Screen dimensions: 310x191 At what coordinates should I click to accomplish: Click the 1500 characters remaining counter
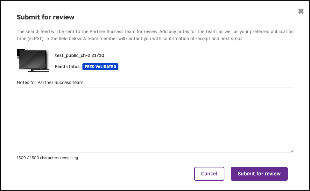[47, 158]
